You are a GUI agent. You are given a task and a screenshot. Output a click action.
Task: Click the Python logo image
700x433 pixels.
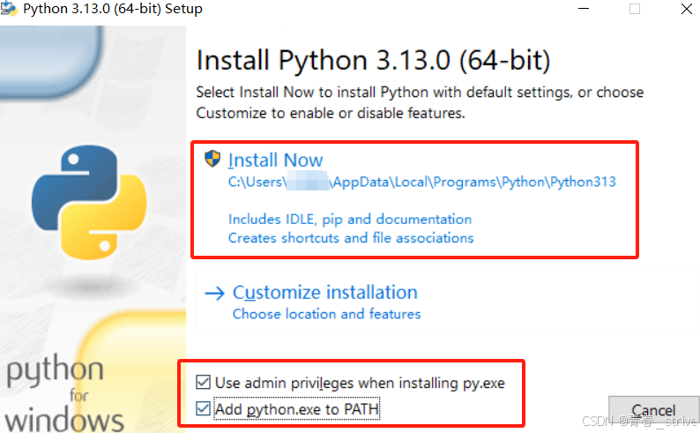(x=89, y=202)
